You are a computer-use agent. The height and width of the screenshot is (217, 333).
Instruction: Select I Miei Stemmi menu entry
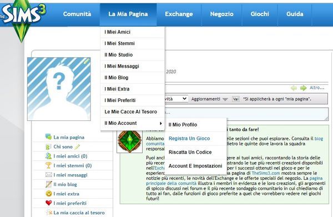pyautogui.click(x=133, y=43)
